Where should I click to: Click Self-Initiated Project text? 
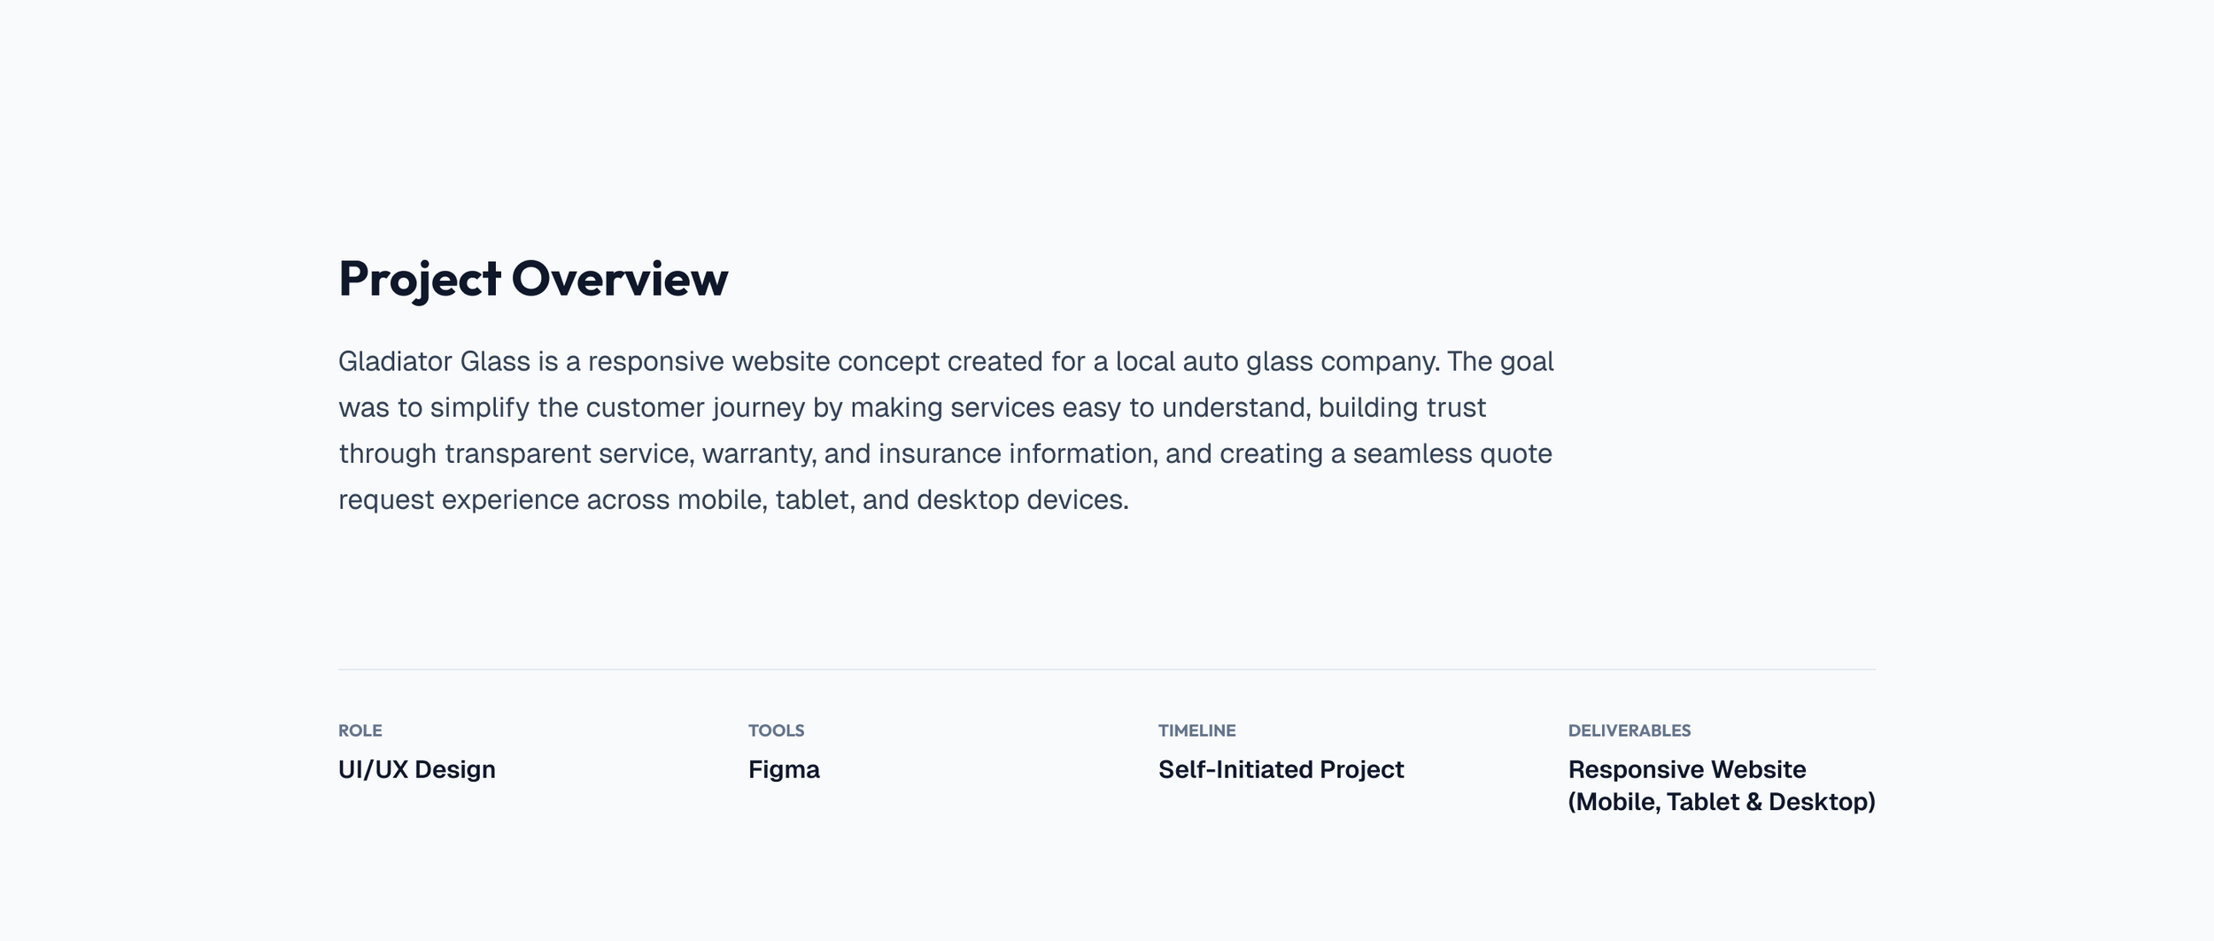[1281, 769]
